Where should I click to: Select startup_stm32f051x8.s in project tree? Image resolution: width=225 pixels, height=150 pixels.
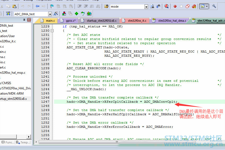click(x=13, y=99)
